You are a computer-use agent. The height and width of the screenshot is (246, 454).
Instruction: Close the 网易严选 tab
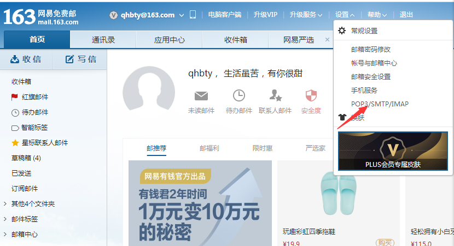point(327,40)
